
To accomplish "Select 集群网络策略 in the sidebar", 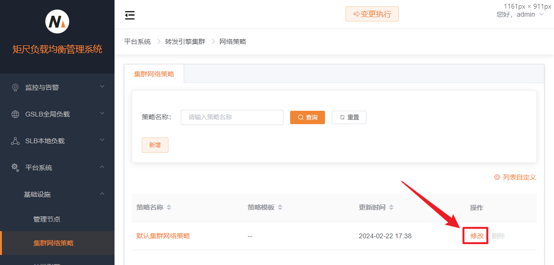I will coord(57,243).
